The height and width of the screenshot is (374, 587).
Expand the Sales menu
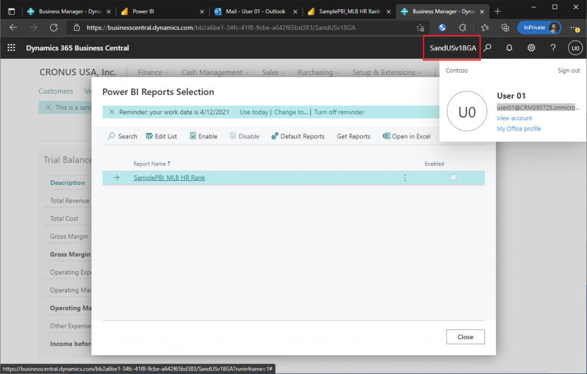[x=273, y=72]
